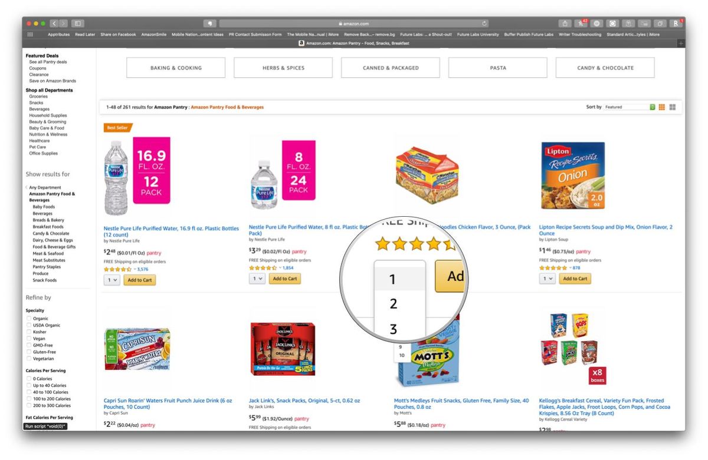Click the share icon in the address bar
The image size is (708, 460).
(x=564, y=24)
